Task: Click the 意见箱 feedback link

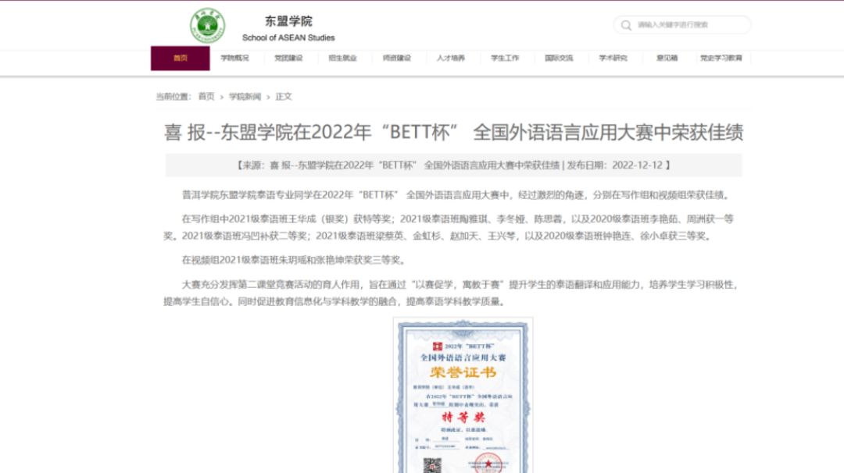Action: coord(668,59)
